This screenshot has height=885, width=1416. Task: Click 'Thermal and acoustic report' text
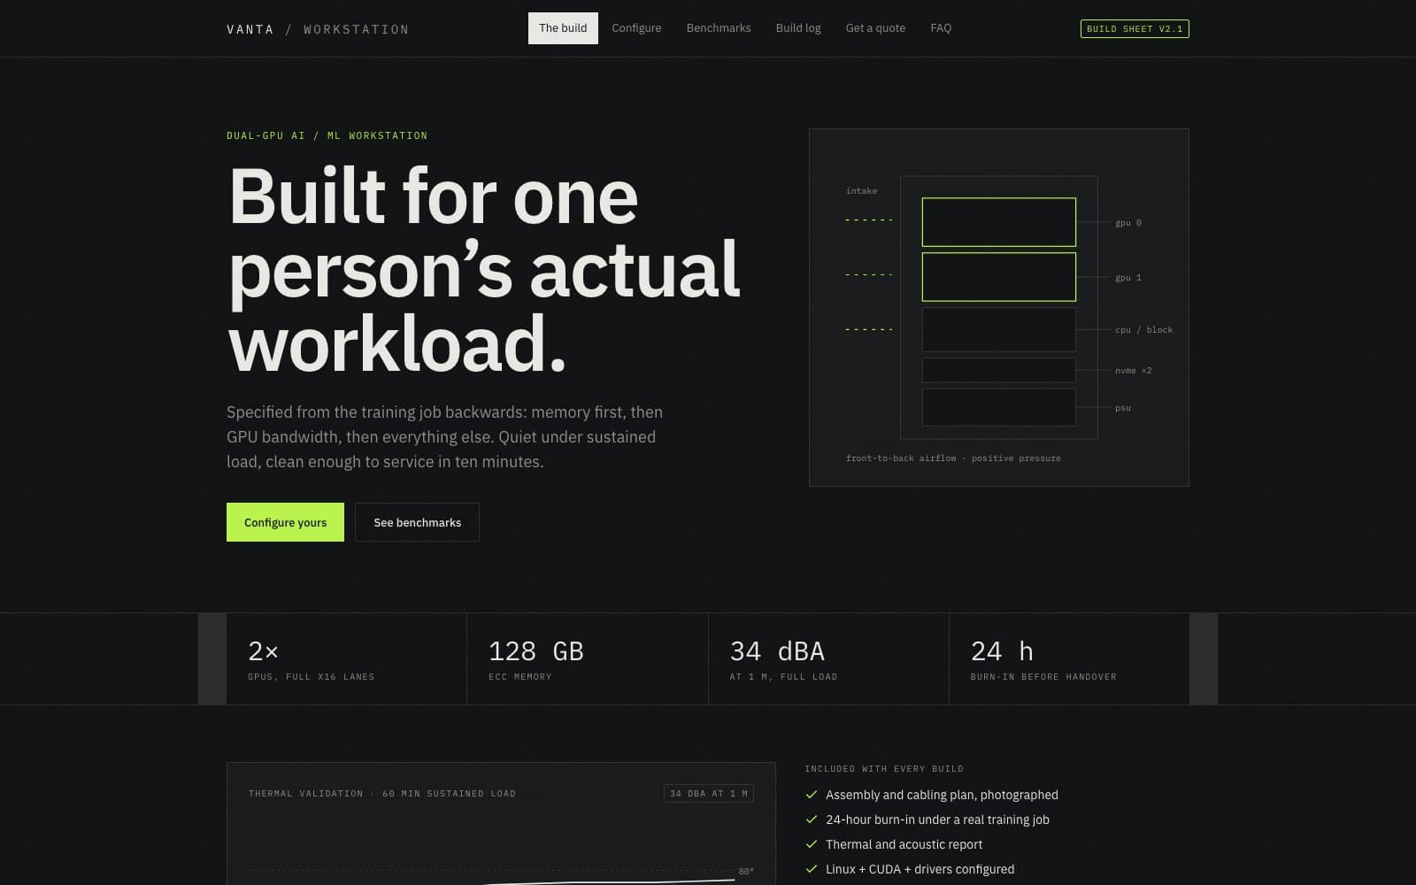[x=904, y=844]
